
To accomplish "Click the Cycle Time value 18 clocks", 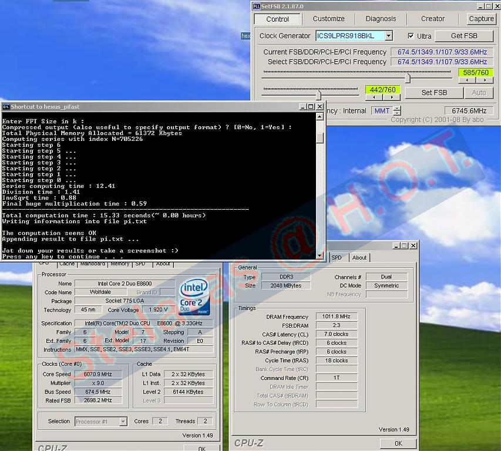I will pyautogui.click(x=336, y=361).
